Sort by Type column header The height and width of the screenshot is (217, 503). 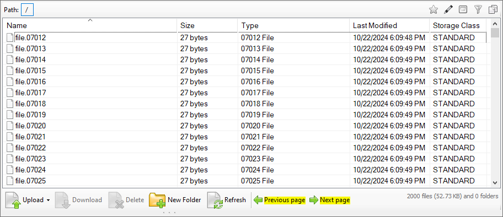point(293,25)
